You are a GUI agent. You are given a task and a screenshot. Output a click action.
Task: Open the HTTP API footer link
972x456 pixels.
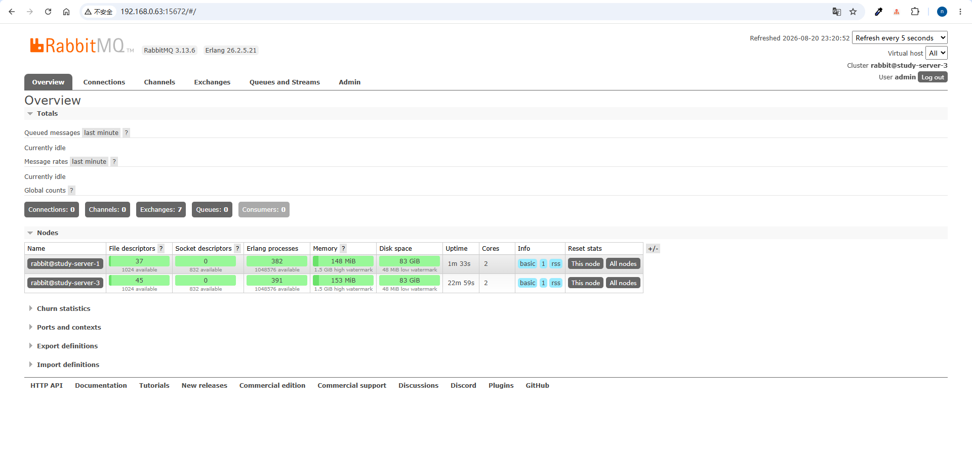click(x=47, y=386)
